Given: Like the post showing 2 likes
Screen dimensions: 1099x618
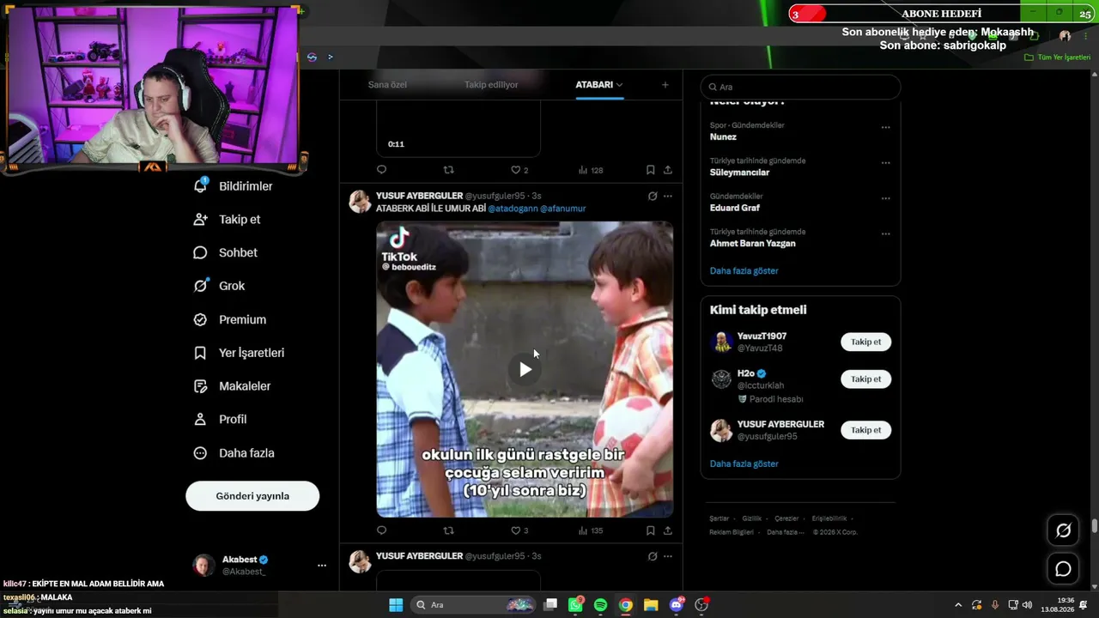Looking at the screenshot, I should click(519, 170).
